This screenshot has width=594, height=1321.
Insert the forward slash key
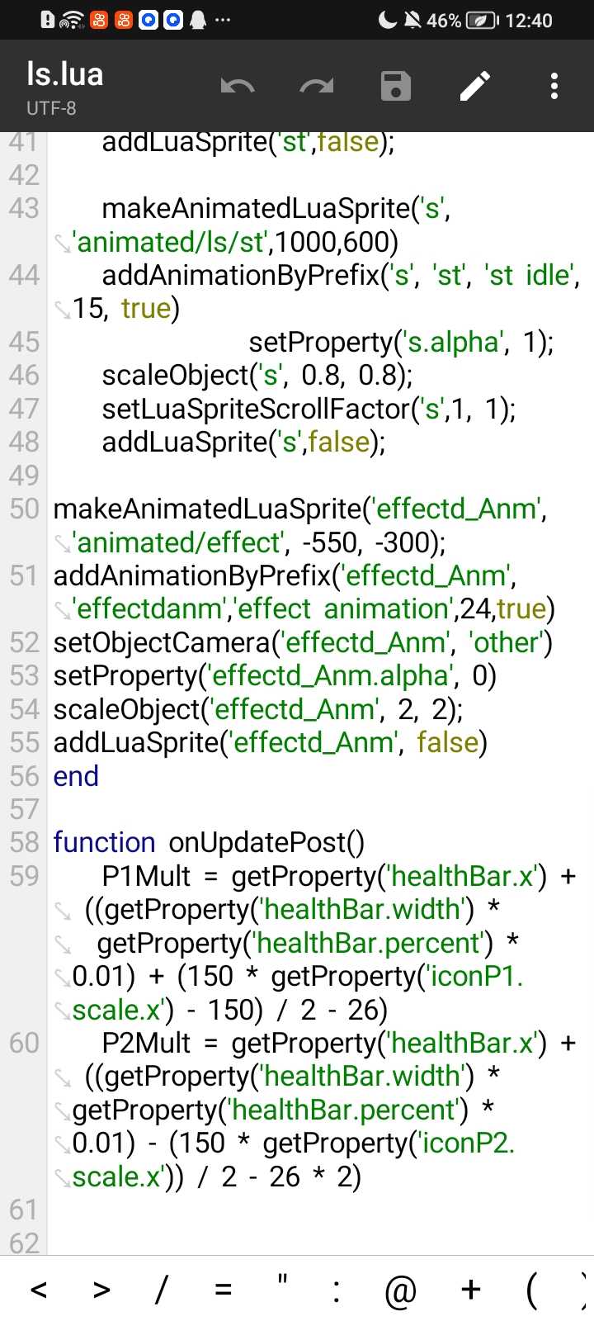[x=162, y=1290]
